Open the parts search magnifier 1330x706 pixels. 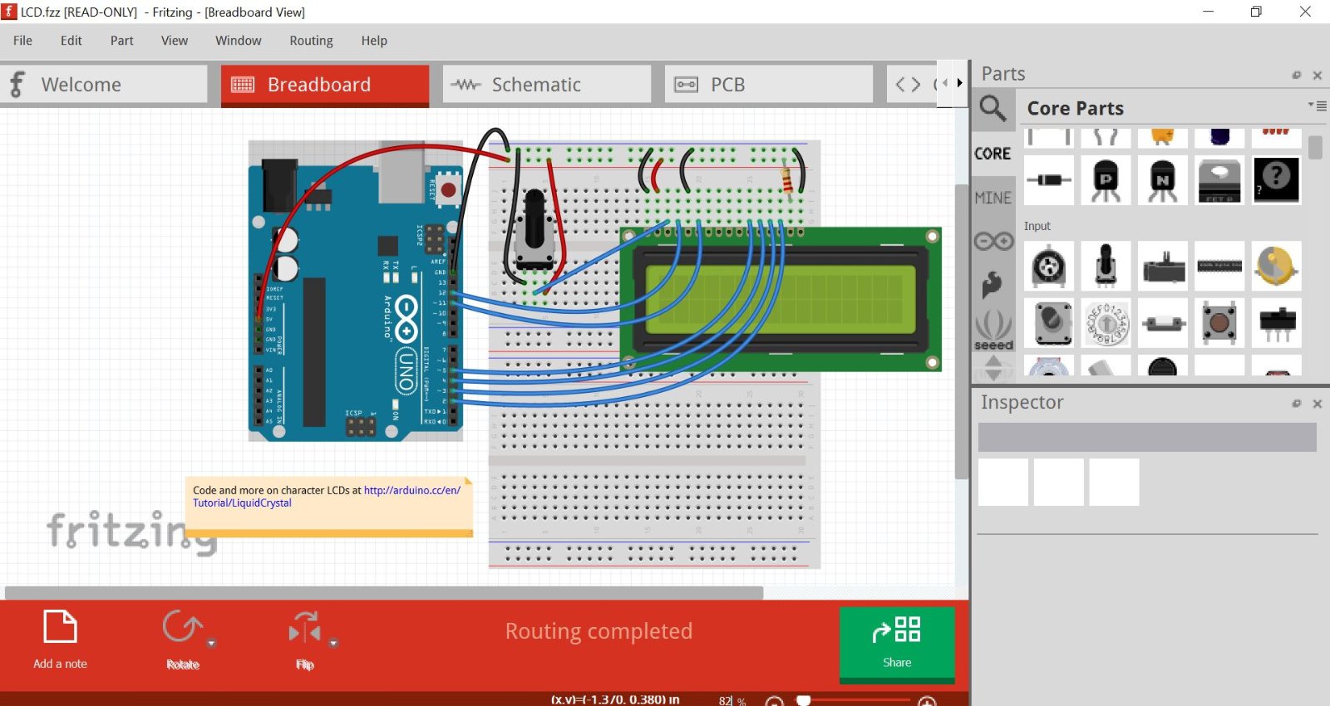993,109
